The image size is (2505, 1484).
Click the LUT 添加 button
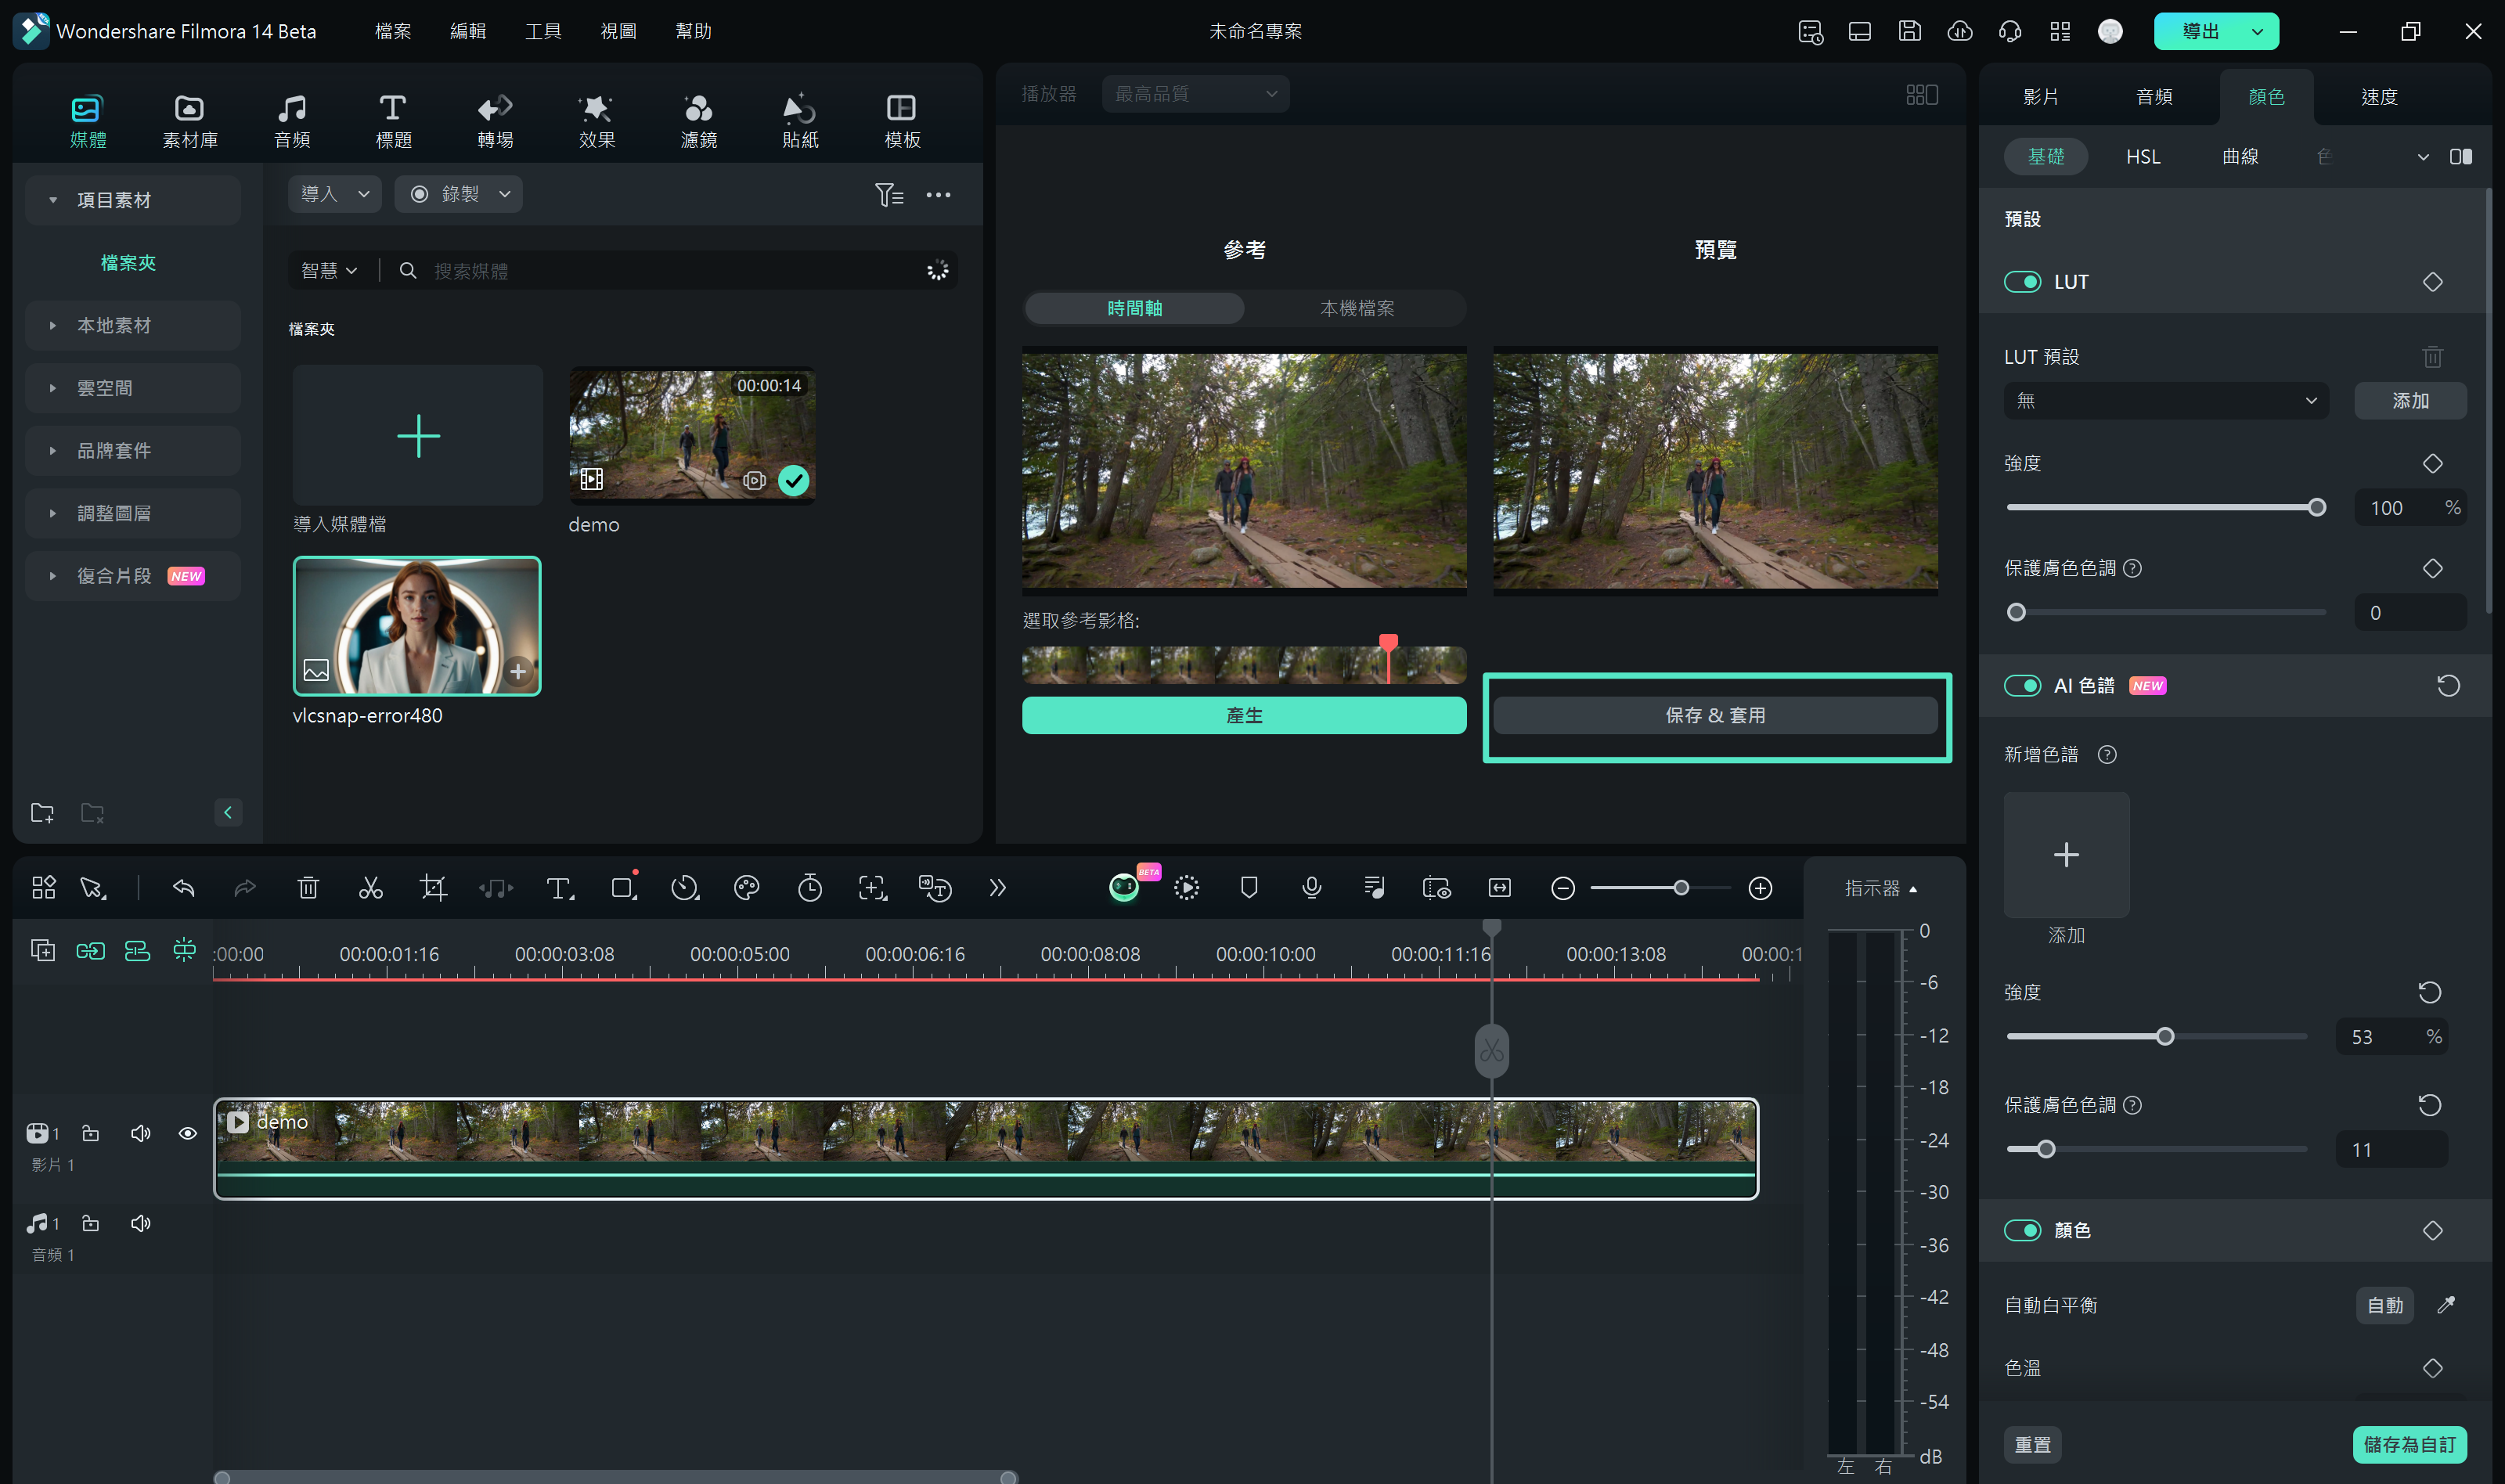tap(2410, 401)
